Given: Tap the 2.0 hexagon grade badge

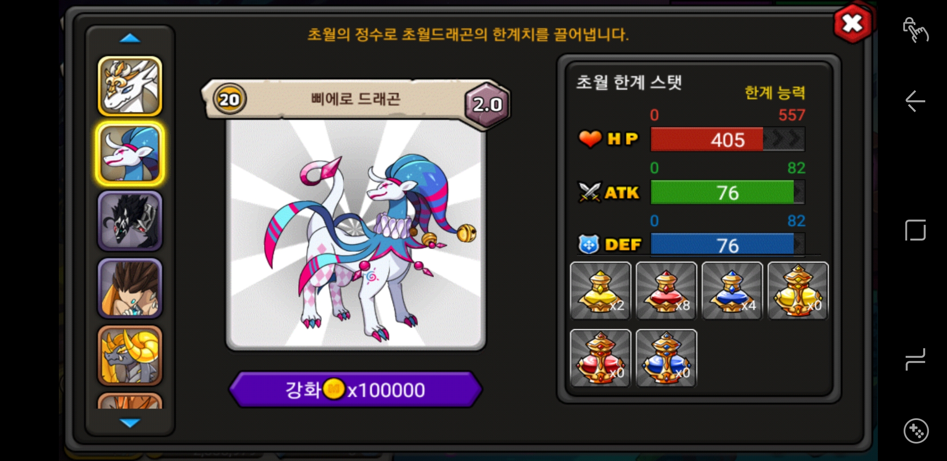Looking at the screenshot, I should [x=488, y=104].
